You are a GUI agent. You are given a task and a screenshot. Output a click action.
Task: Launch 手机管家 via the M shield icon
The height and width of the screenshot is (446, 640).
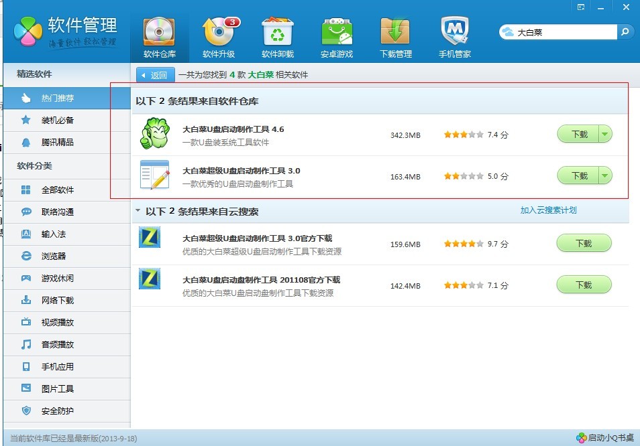pos(454,29)
